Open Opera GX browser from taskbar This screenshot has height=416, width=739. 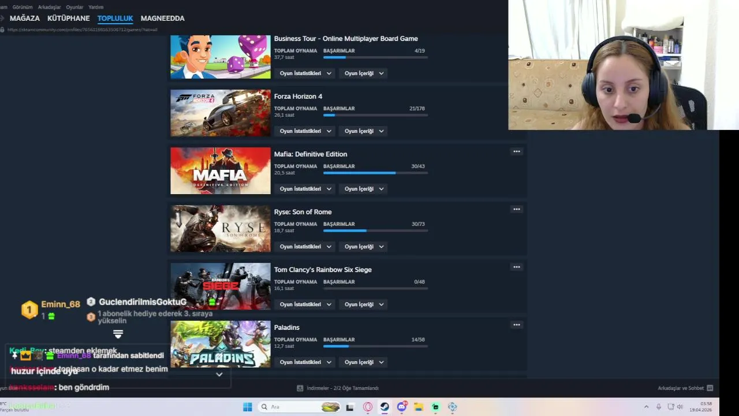(x=368, y=407)
